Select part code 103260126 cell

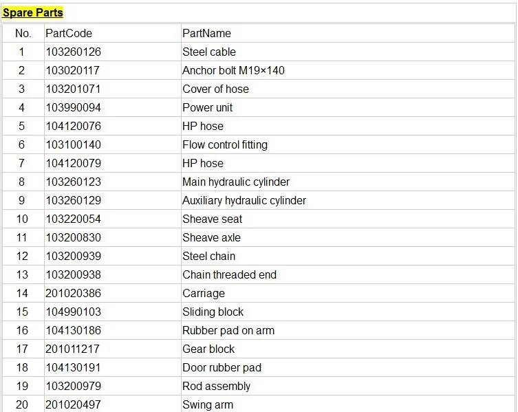[73, 52]
